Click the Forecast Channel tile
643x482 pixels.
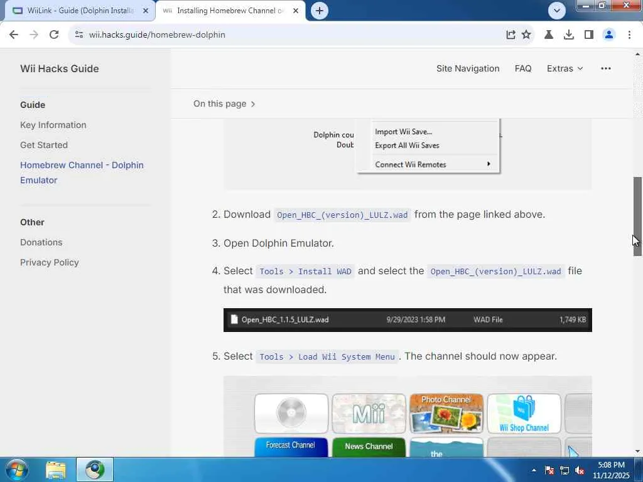[291, 447]
